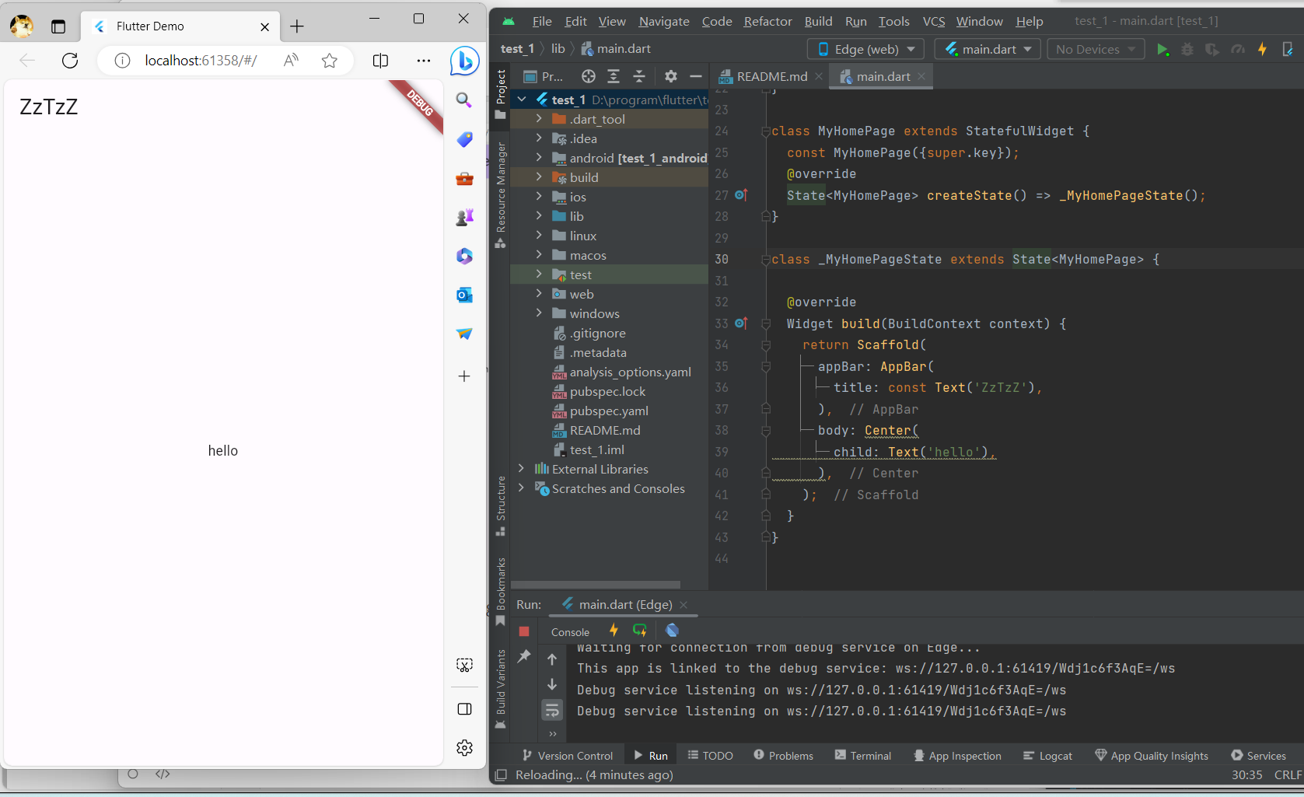The width and height of the screenshot is (1304, 797).
Task: Open Terminal tool window
Action: [862, 756]
